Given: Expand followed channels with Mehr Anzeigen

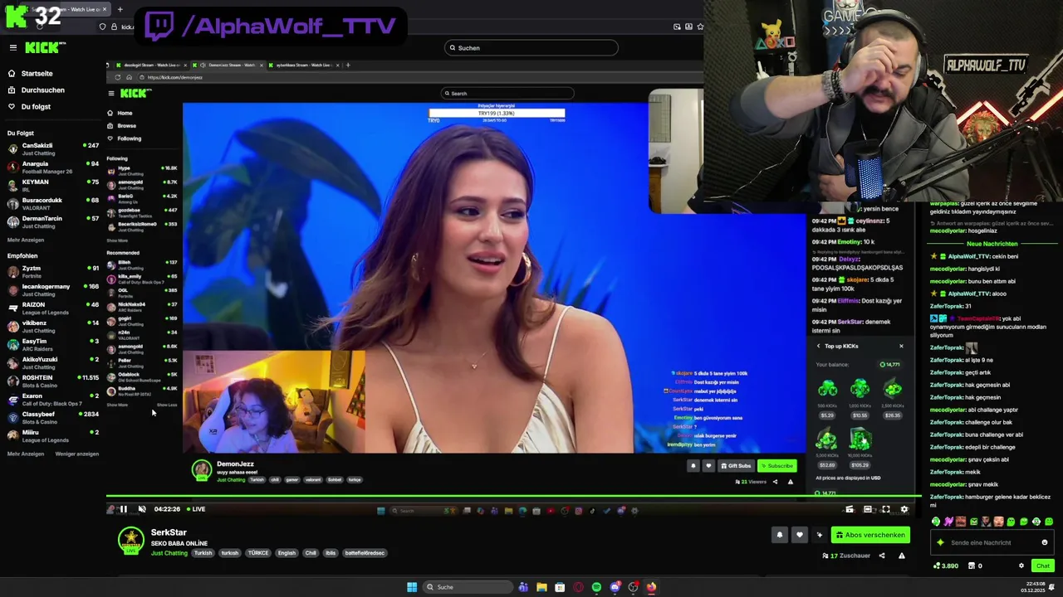Looking at the screenshot, I should 26,240.
